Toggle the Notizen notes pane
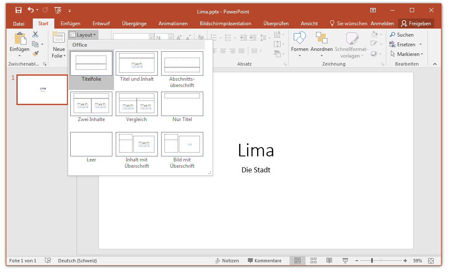 tap(227, 261)
